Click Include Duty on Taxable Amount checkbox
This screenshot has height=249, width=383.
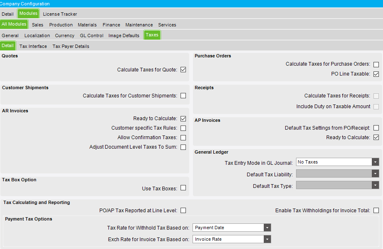pyautogui.click(x=376, y=107)
